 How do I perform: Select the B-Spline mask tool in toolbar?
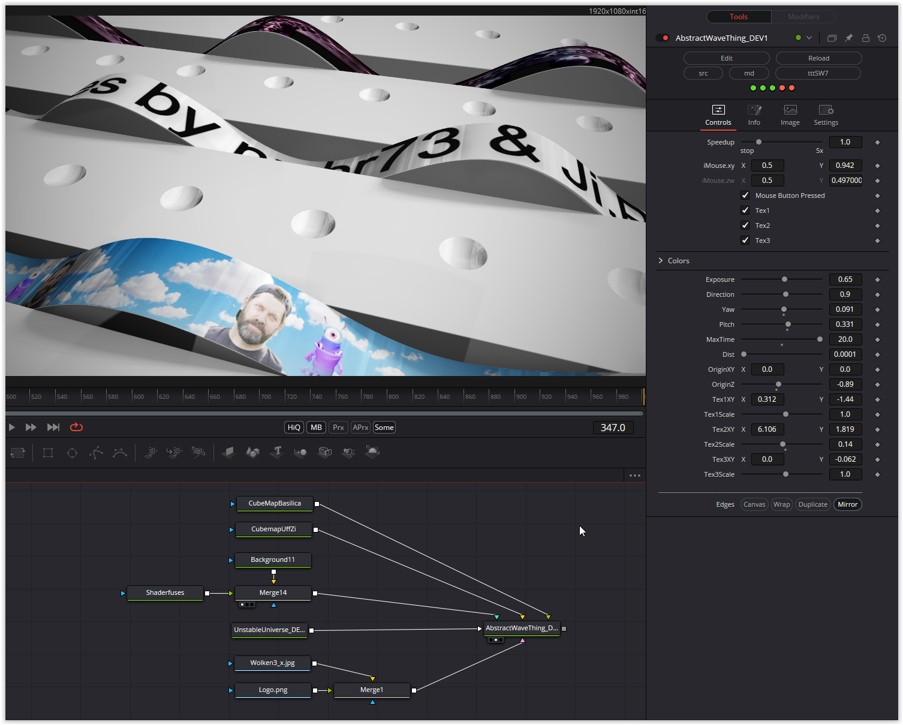point(120,453)
